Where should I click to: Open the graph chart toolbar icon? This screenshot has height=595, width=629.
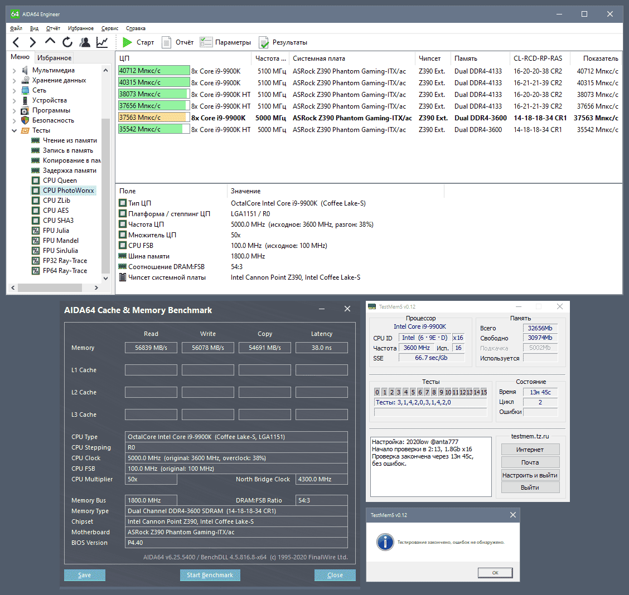click(x=102, y=42)
